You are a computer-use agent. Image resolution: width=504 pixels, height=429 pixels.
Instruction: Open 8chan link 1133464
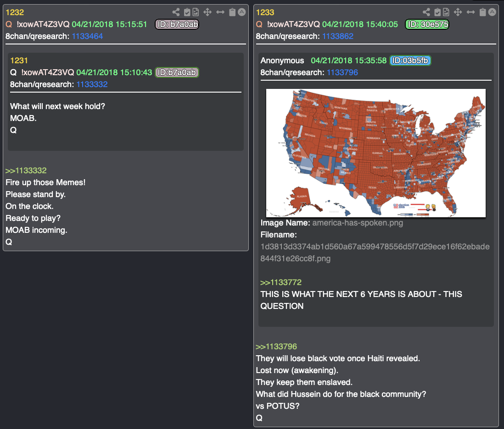click(87, 36)
